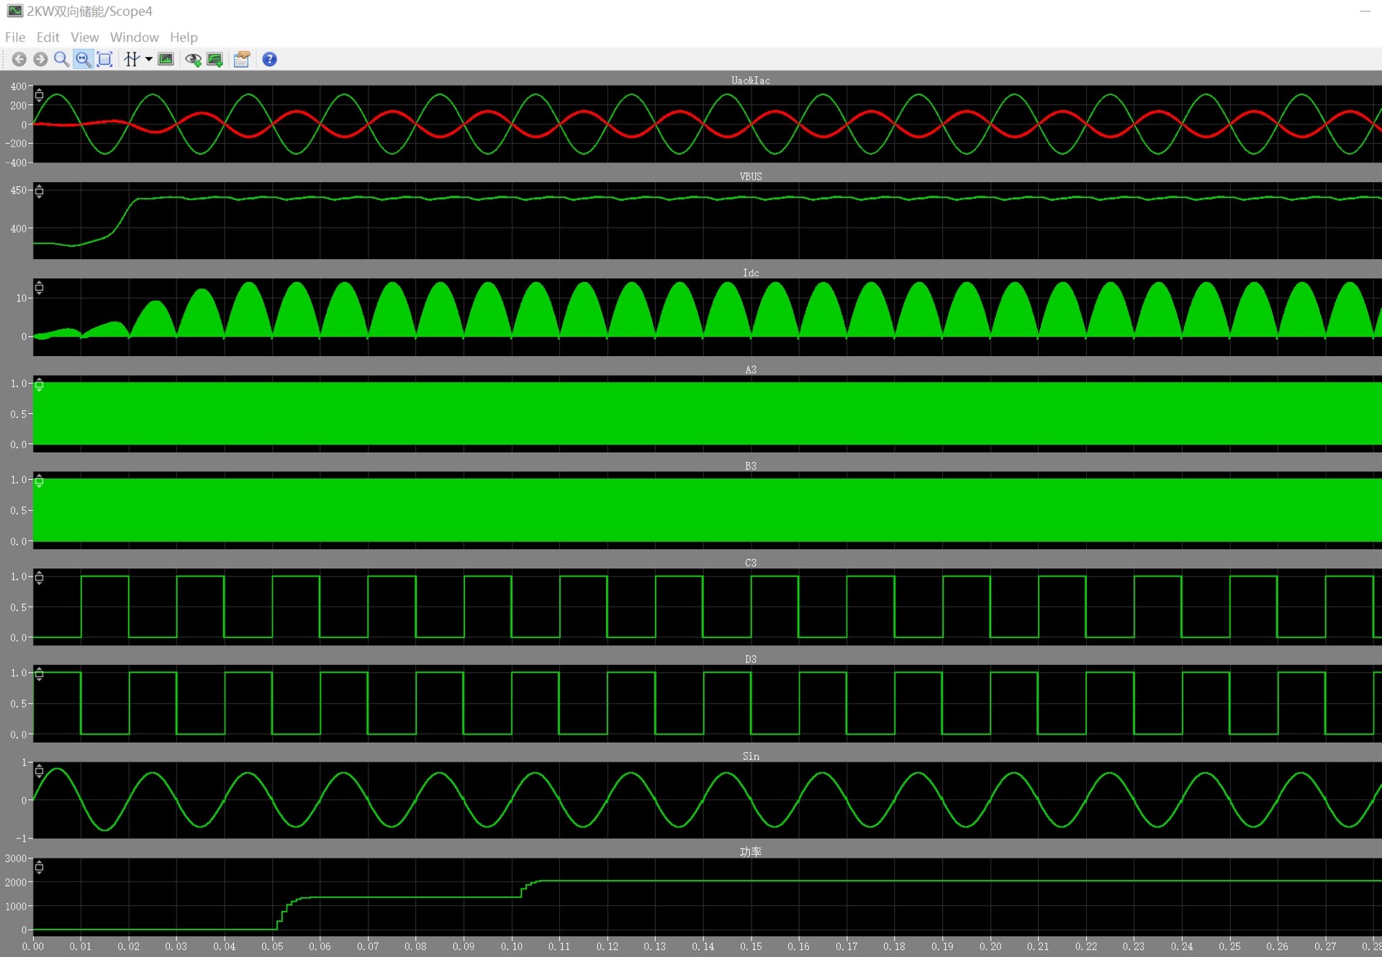The width and height of the screenshot is (1382, 957).
Task: Toggle the horizontal constrained zoom tool
Action: [x=83, y=60]
